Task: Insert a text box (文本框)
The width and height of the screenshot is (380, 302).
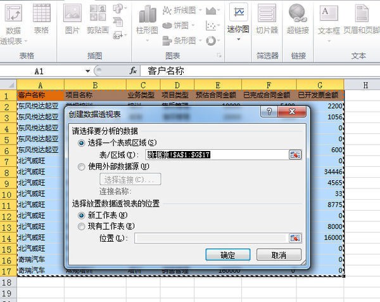Action: 329,19
